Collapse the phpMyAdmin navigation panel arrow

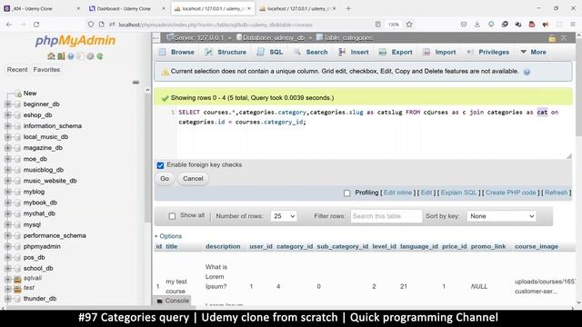[156, 37]
